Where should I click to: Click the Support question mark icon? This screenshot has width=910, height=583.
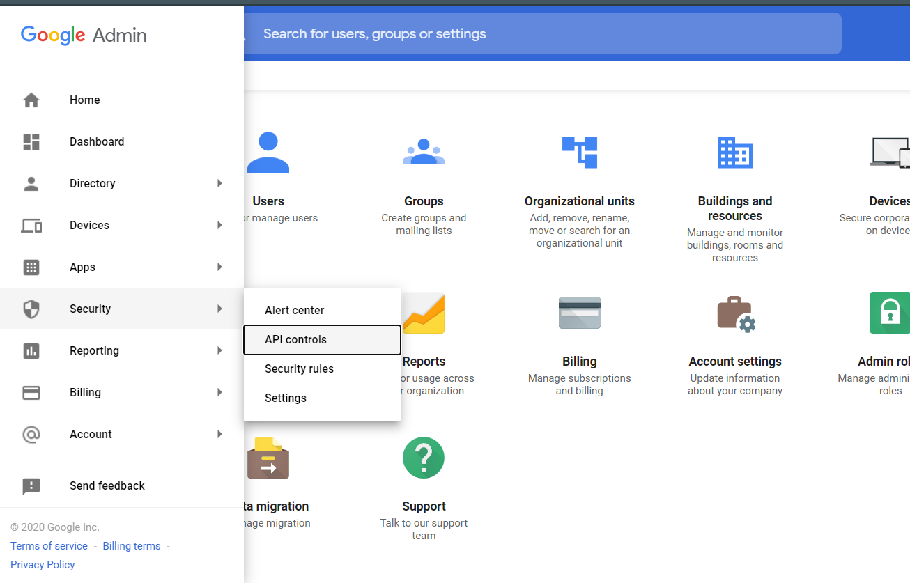[424, 458]
